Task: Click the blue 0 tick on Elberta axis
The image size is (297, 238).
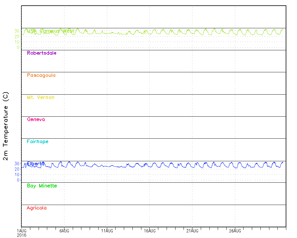Action: tap(18, 180)
